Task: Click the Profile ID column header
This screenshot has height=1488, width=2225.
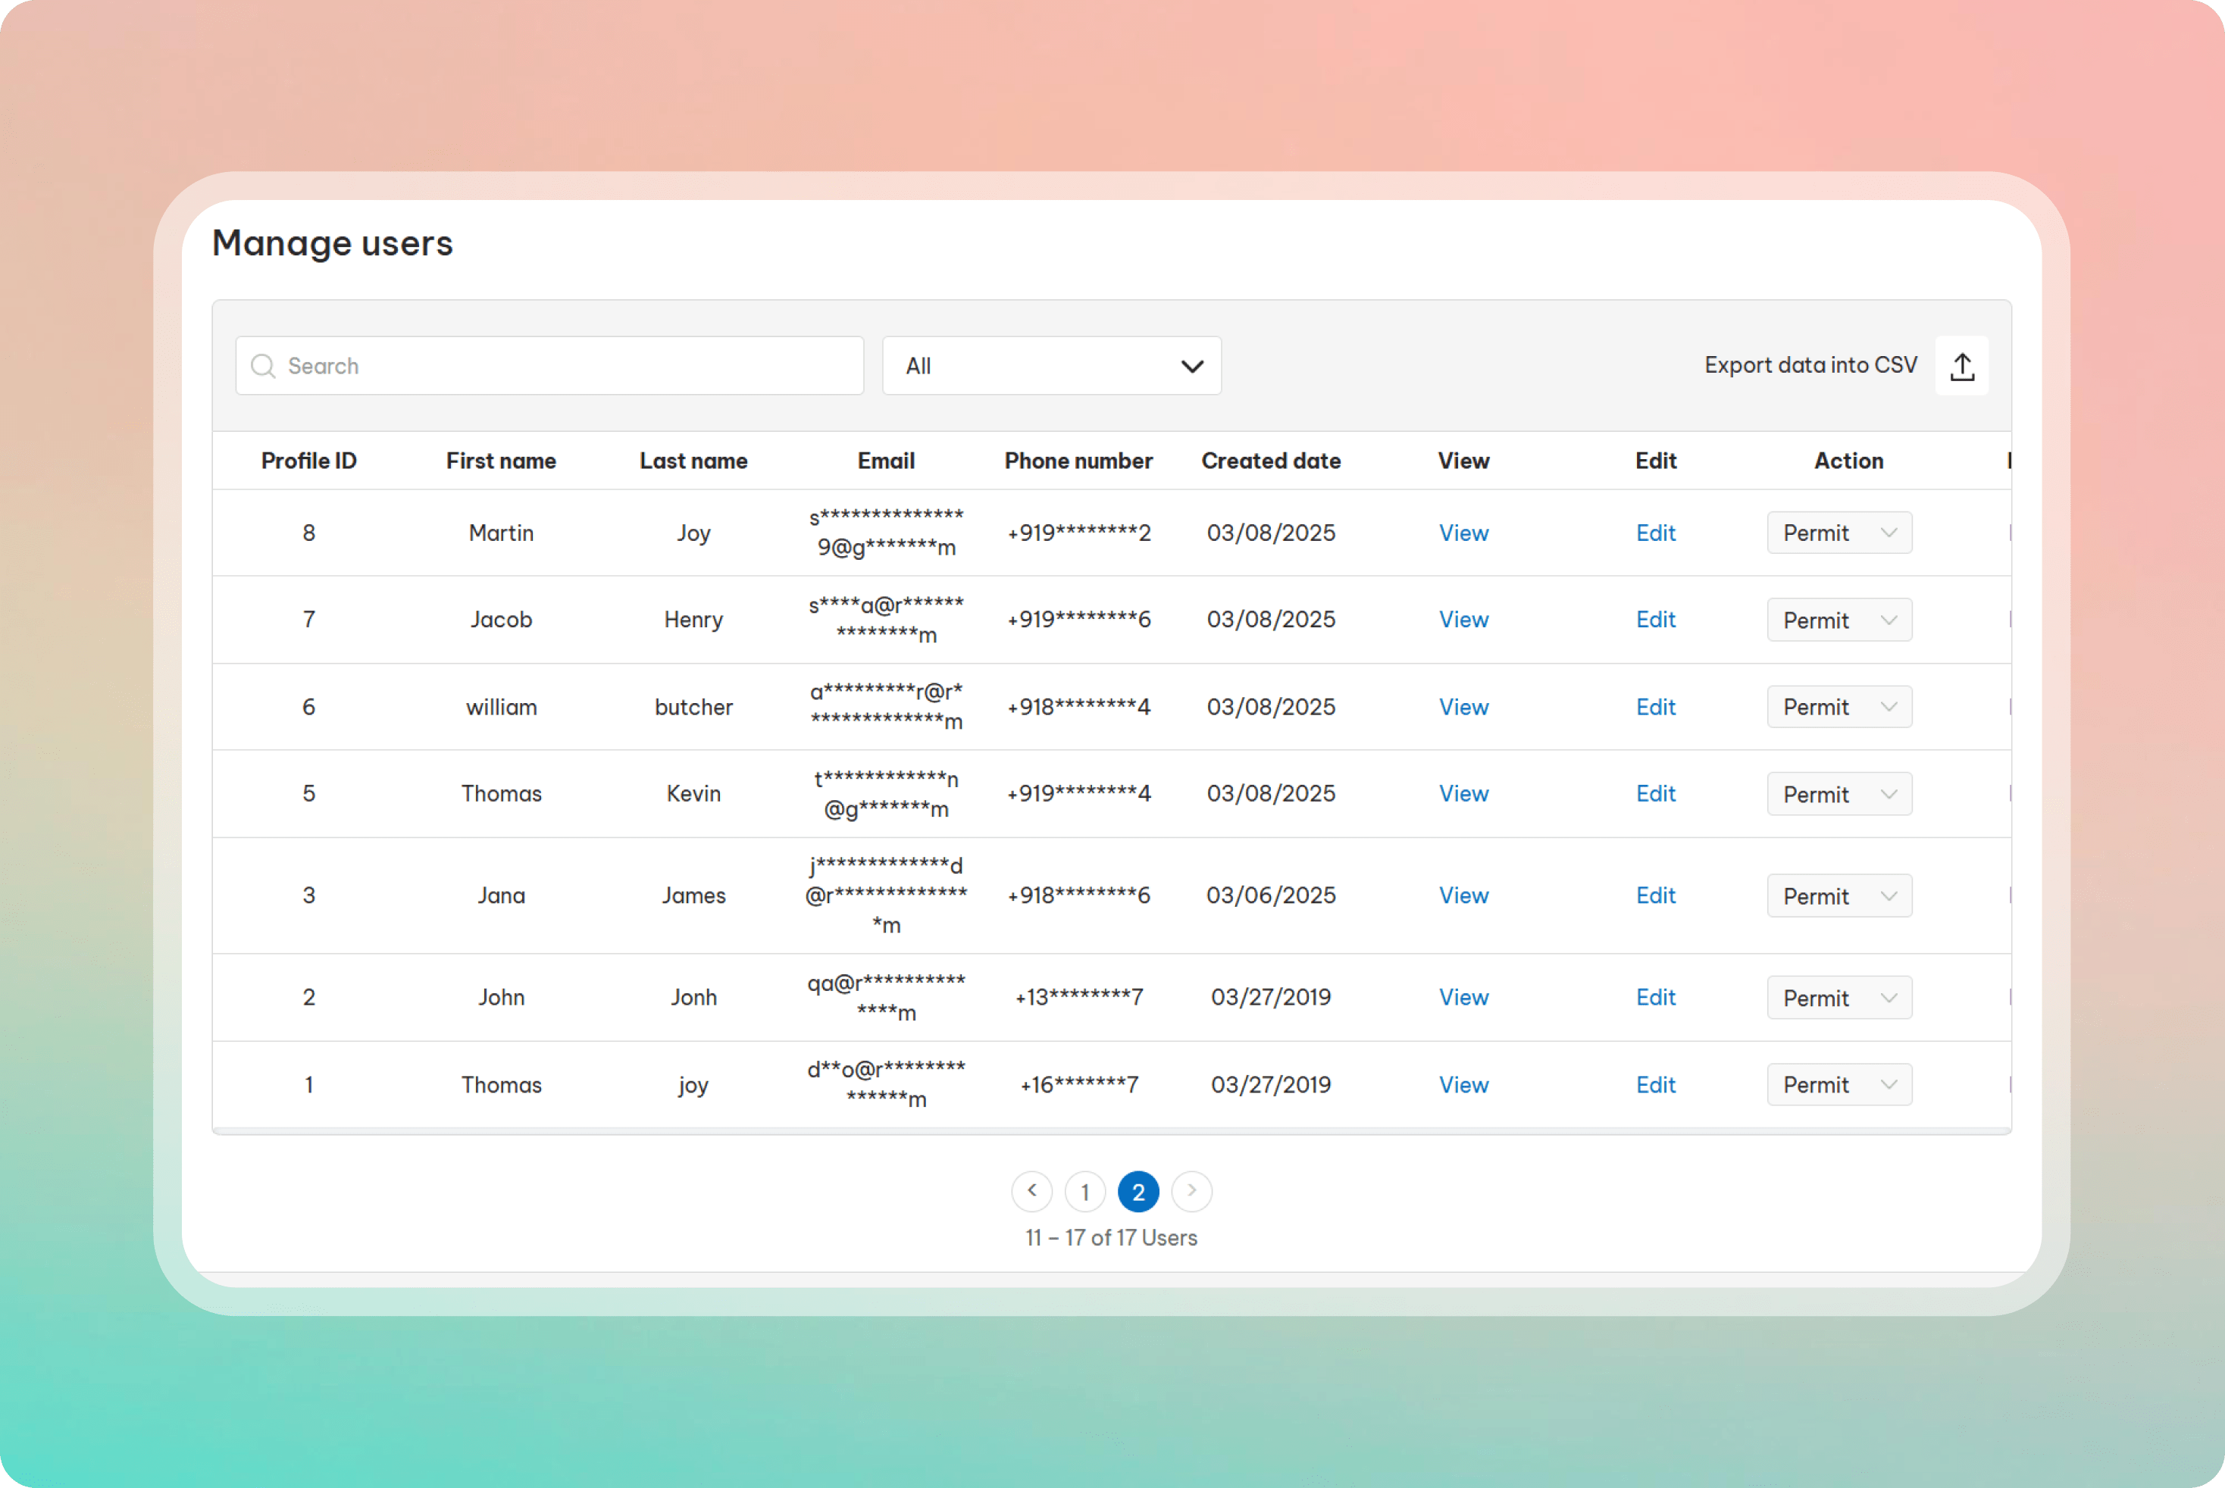Action: click(x=308, y=460)
